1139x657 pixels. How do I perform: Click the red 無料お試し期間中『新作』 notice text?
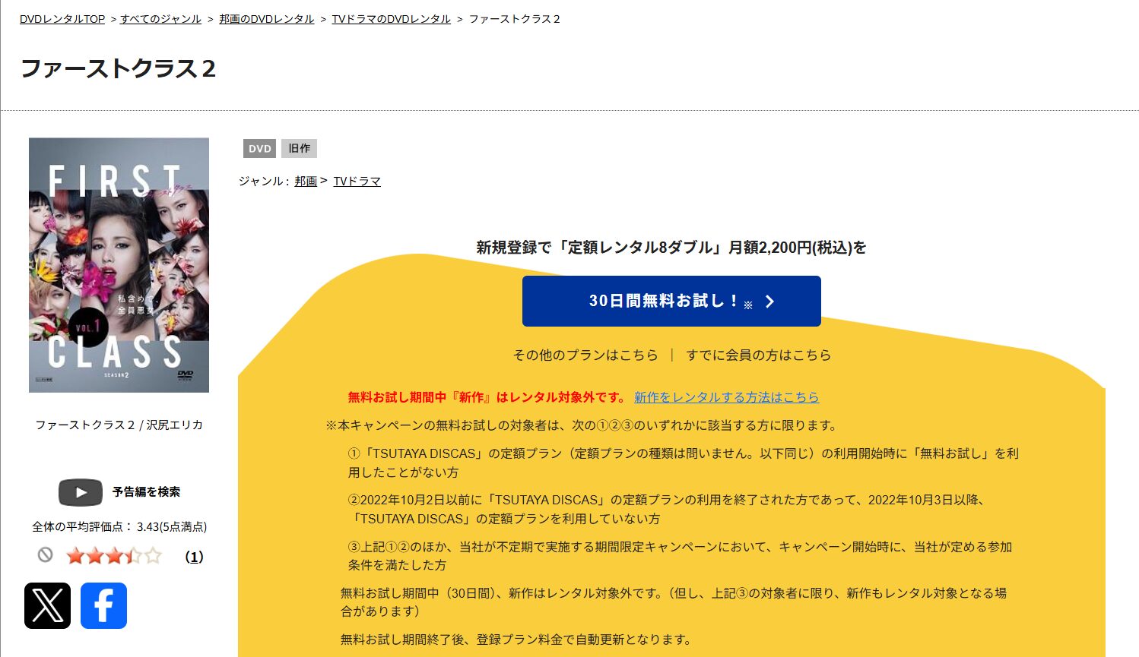487,397
